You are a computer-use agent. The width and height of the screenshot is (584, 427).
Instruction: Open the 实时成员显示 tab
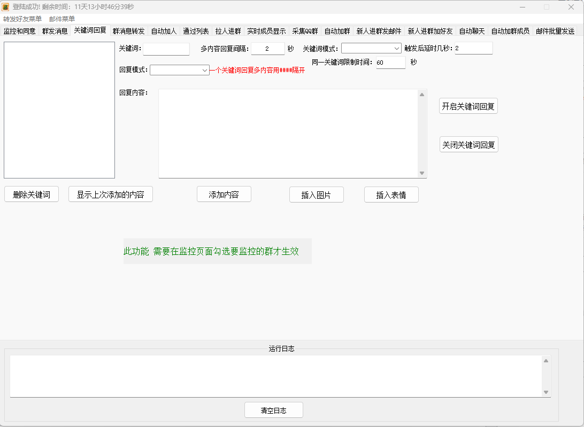(x=266, y=31)
